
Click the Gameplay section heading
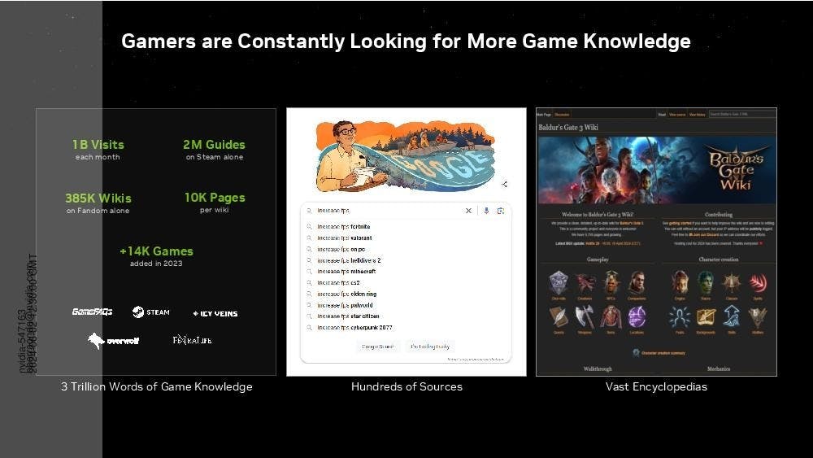(598, 260)
